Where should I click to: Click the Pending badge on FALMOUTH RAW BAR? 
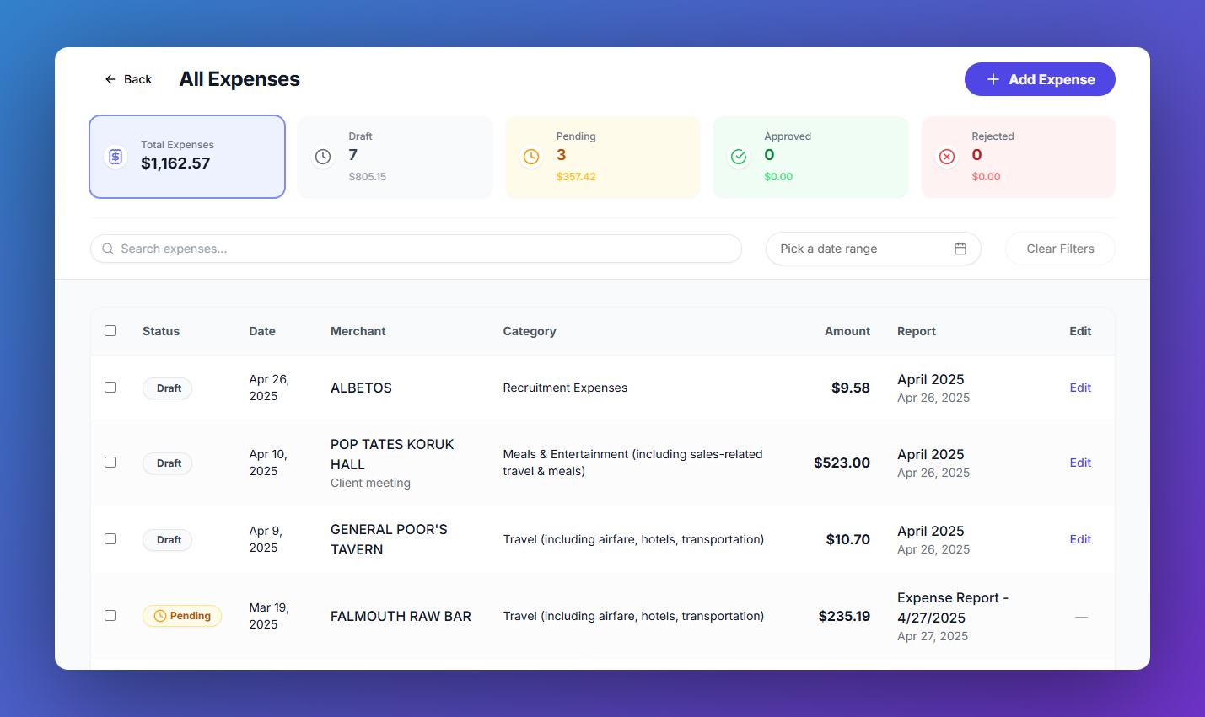182,615
